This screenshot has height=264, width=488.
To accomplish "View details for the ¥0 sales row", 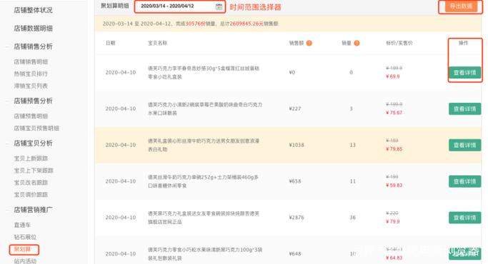I will pos(464,73).
